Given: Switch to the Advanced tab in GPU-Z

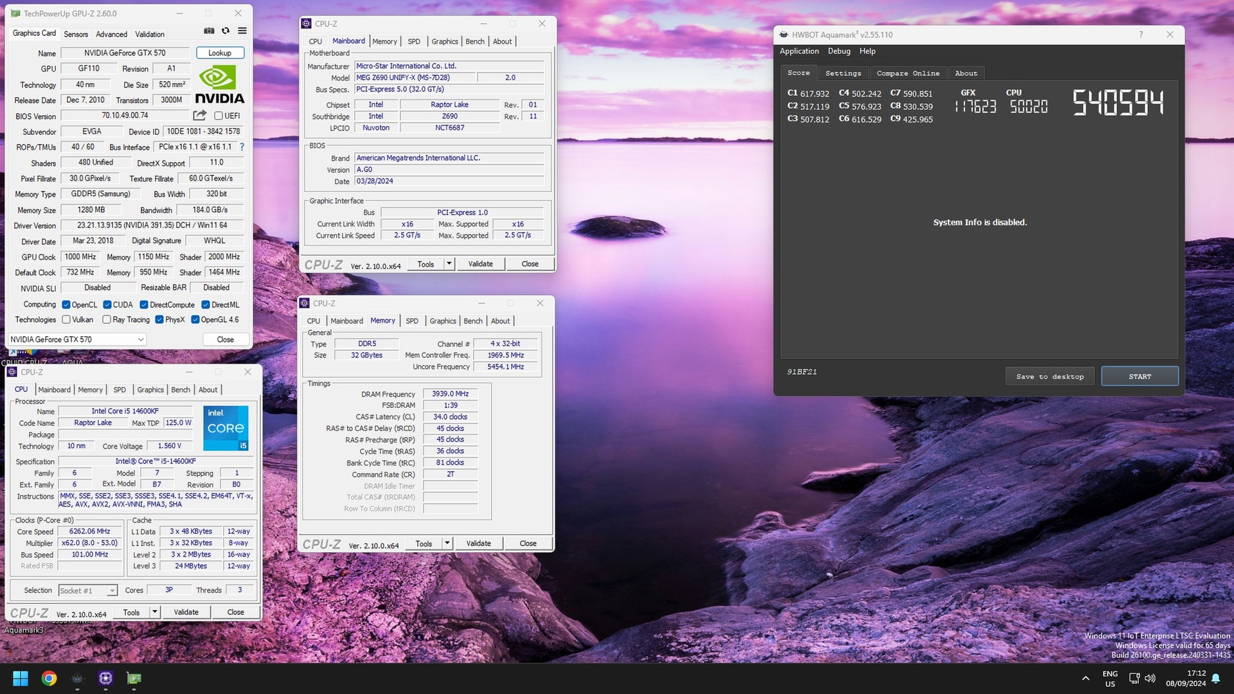Looking at the screenshot, I should [x=111, y=34].
